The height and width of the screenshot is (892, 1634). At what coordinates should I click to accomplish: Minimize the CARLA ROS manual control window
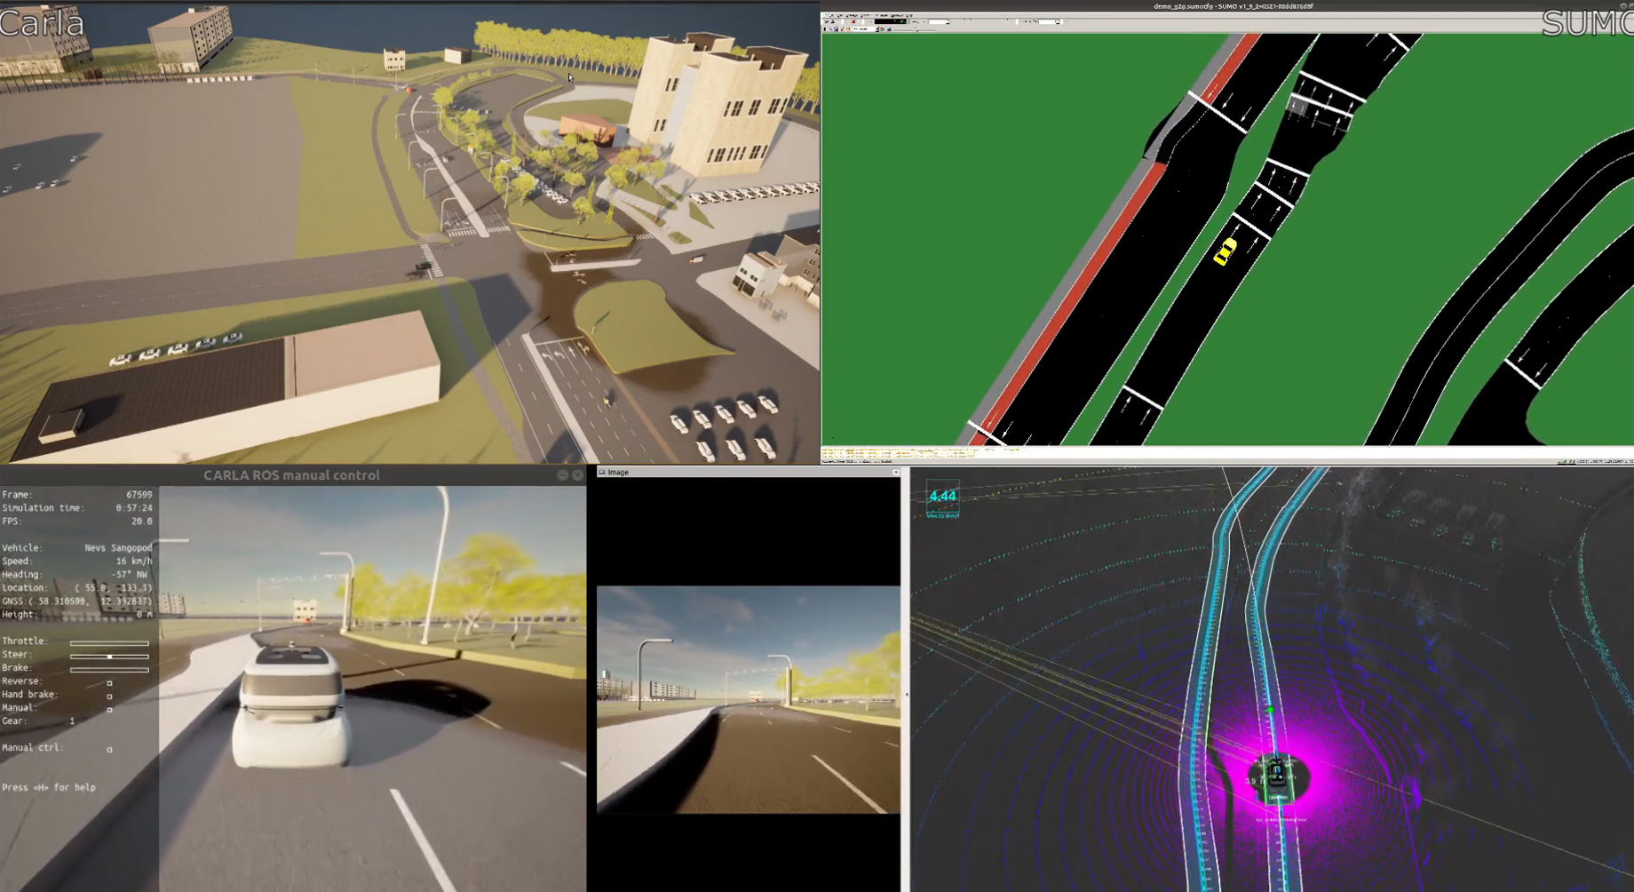point(562,475)
